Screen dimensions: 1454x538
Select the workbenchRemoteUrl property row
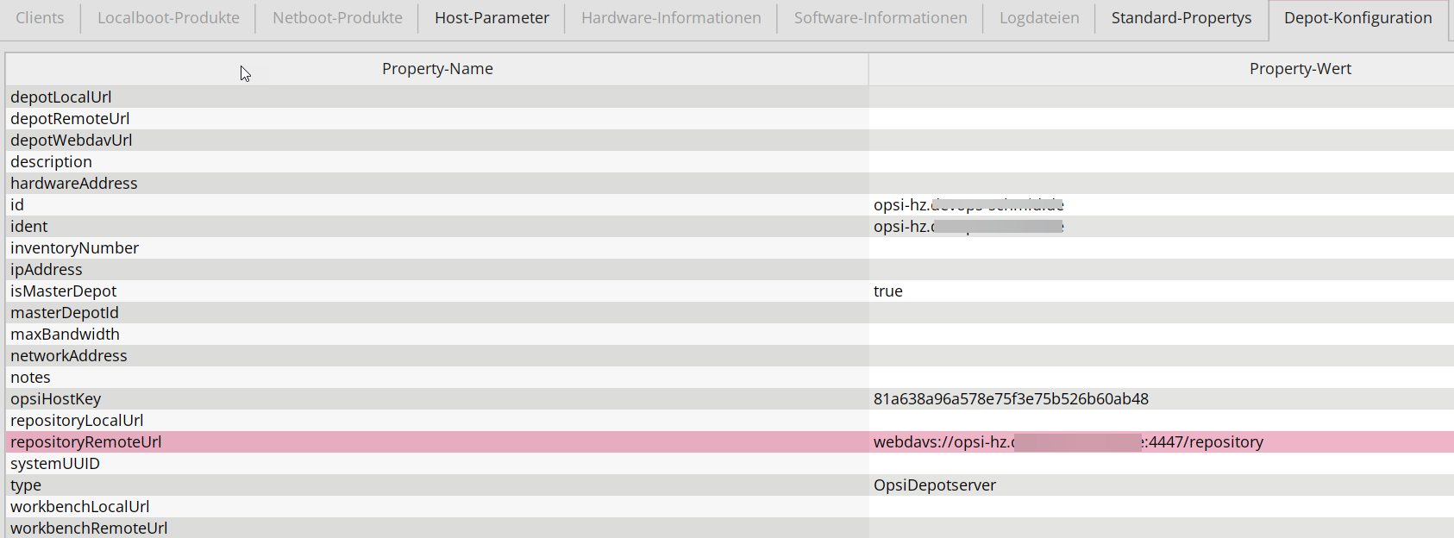pyautogui.click(x=730, y=528)
